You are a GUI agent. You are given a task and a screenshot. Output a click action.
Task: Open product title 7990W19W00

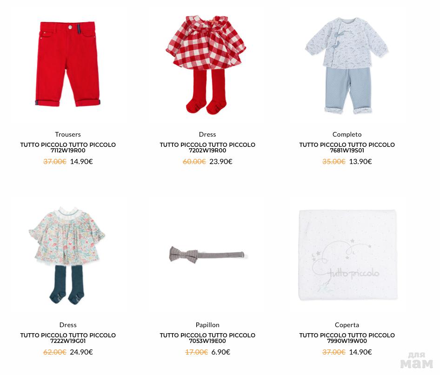[347, 338]
